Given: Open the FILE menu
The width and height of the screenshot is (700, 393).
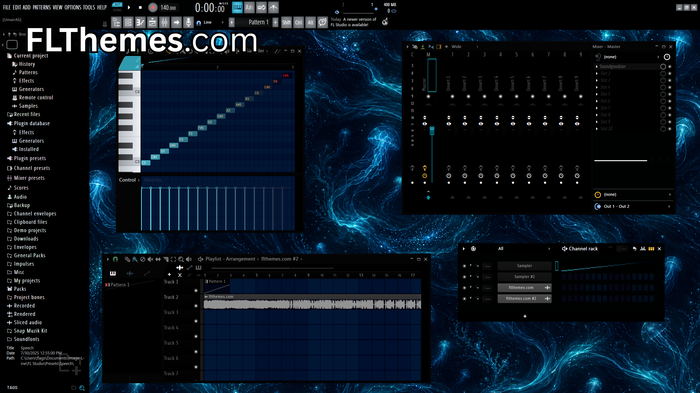Looking at the screenshot, I should 7,7.
